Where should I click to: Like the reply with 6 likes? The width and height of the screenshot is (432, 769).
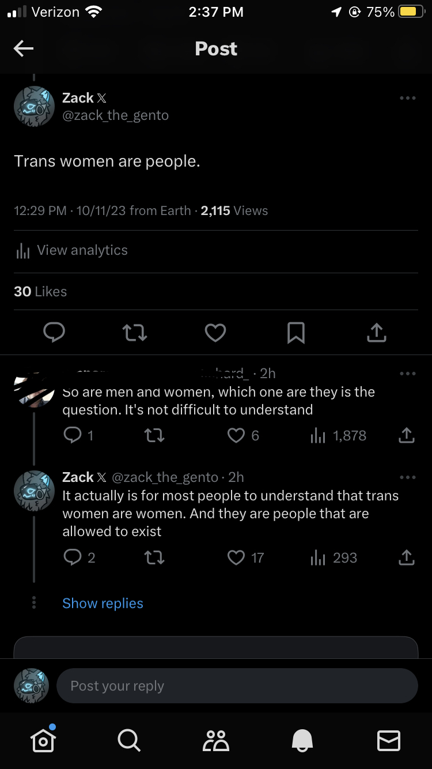[x=237, y=435]
